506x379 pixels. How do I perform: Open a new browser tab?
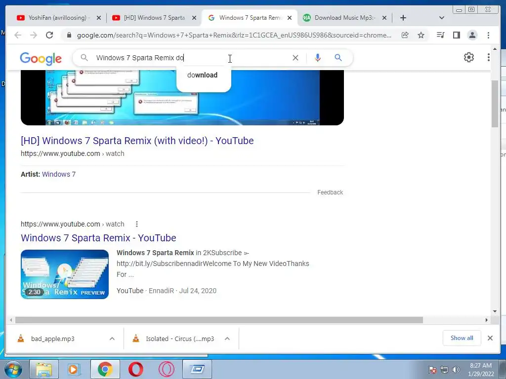pyautogui.click(x=403, y=18)
